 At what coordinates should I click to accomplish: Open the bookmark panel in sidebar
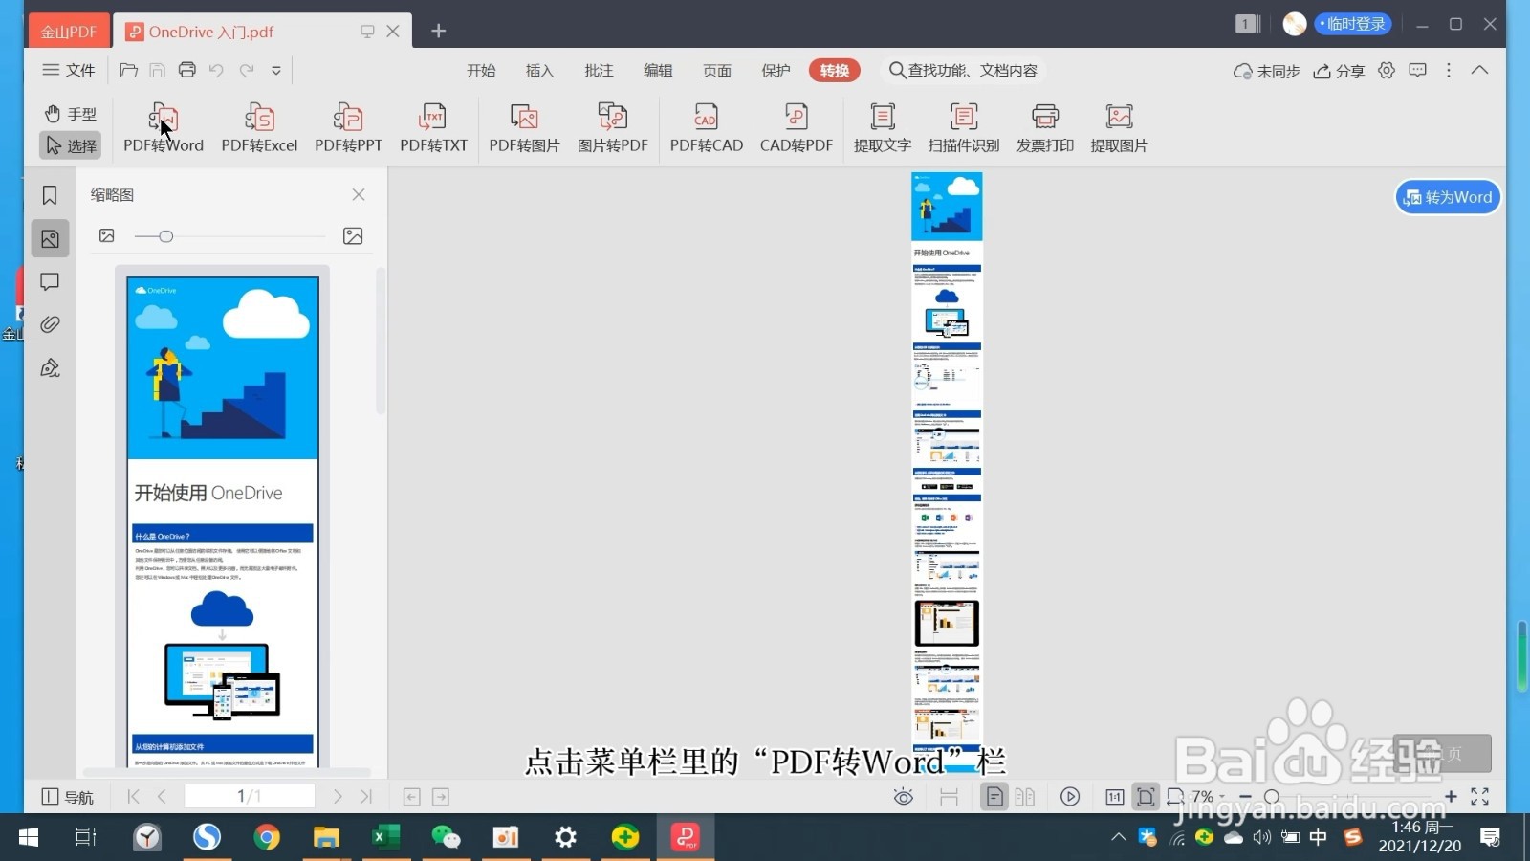pos(50,195)
